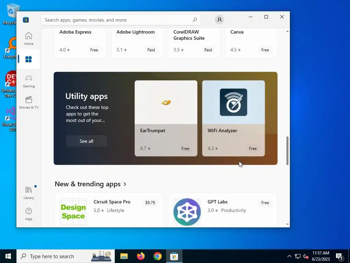Select the WiFi Analyzer title text
This screenshot has height=263, width=350.
[x=222, y=130]
